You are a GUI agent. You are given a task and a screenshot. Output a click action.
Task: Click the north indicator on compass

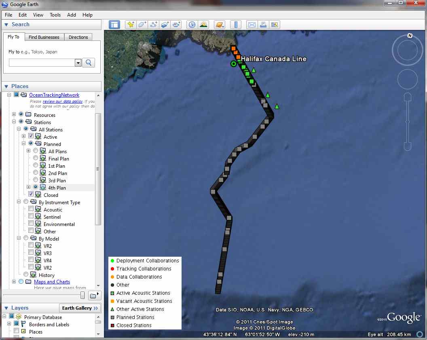pyautogui.click(x=410, y=36)
